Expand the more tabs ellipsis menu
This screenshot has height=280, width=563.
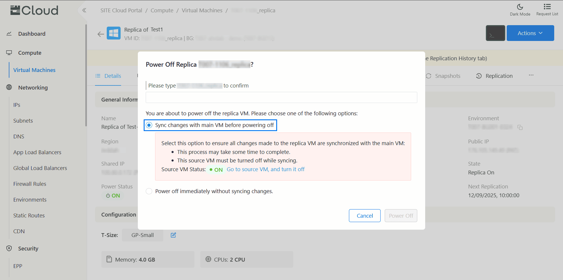pos(531,75)
